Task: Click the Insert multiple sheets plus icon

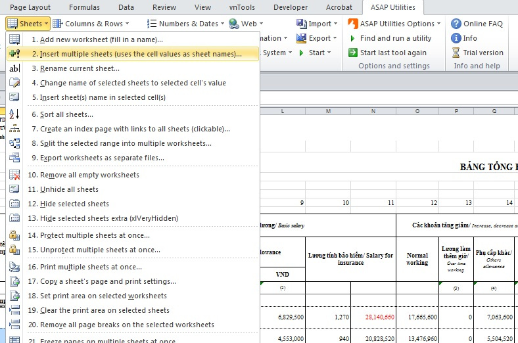Action: pyautogui.click(x=14, y=54)
